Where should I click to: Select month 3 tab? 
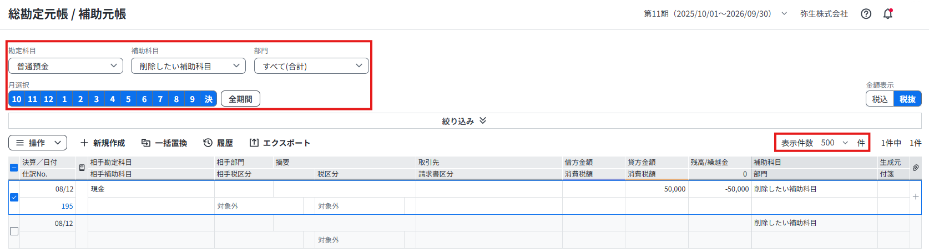pyautogui.click(x=97, y=99)
